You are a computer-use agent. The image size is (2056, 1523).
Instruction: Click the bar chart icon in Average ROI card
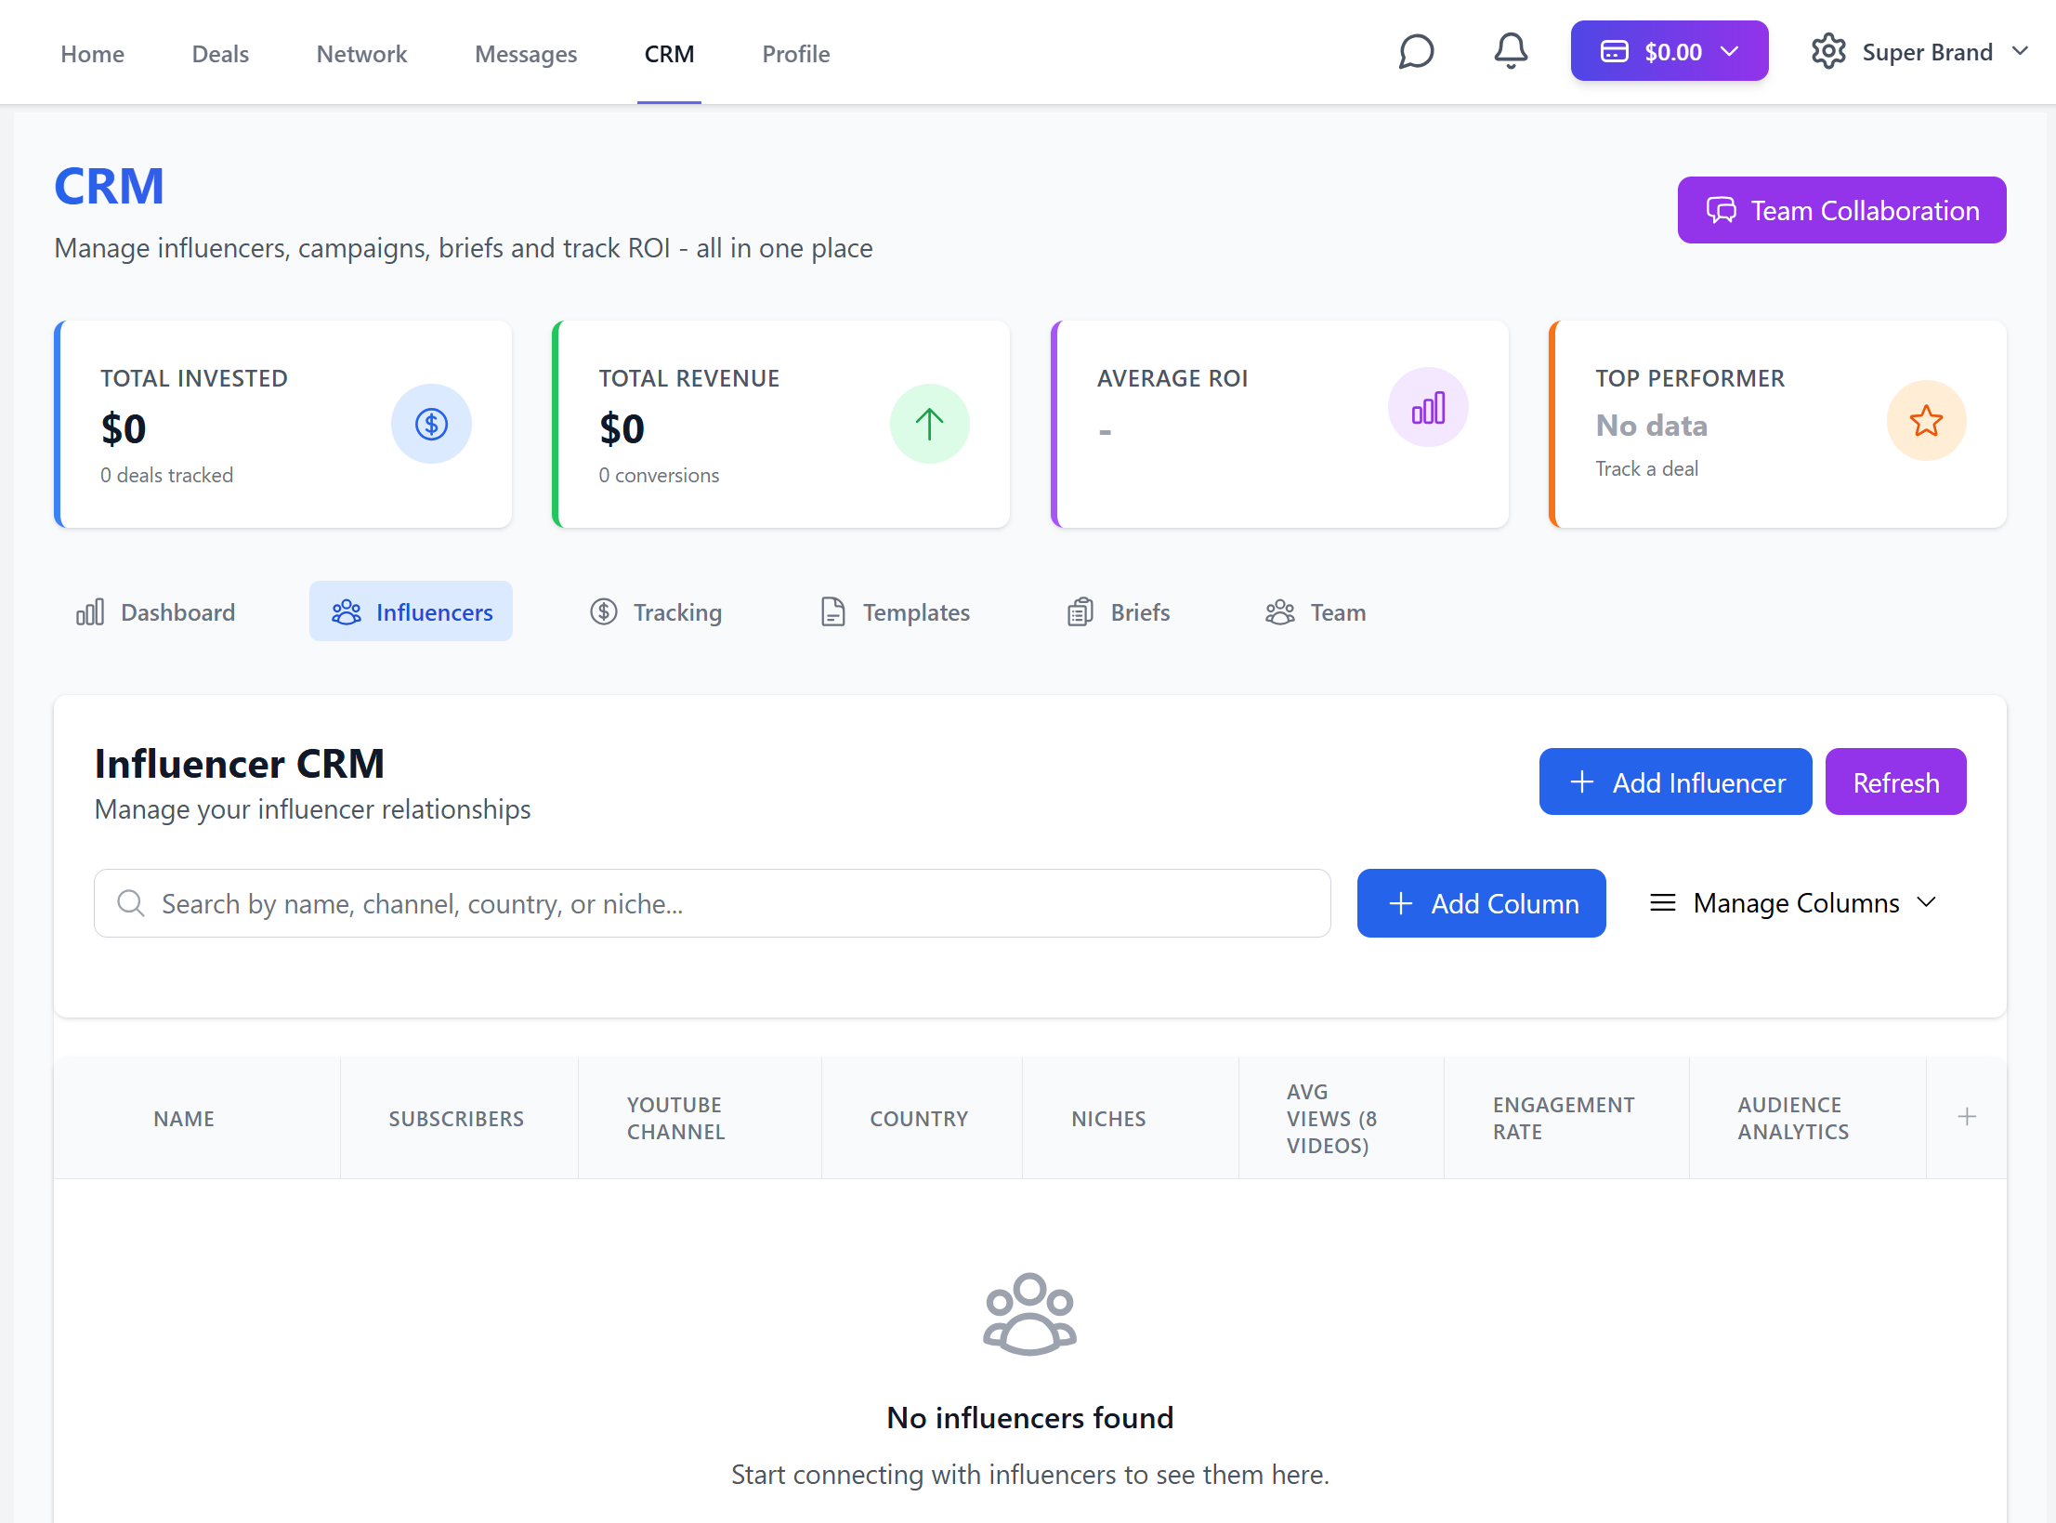(x=1428, y=407)
